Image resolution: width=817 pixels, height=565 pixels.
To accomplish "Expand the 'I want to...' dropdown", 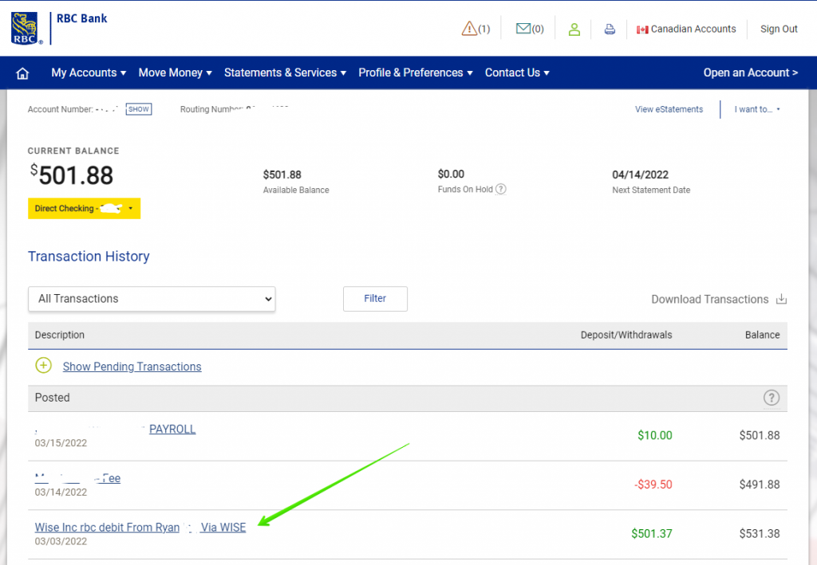I will pyautogui.click(x=757, y=109).
